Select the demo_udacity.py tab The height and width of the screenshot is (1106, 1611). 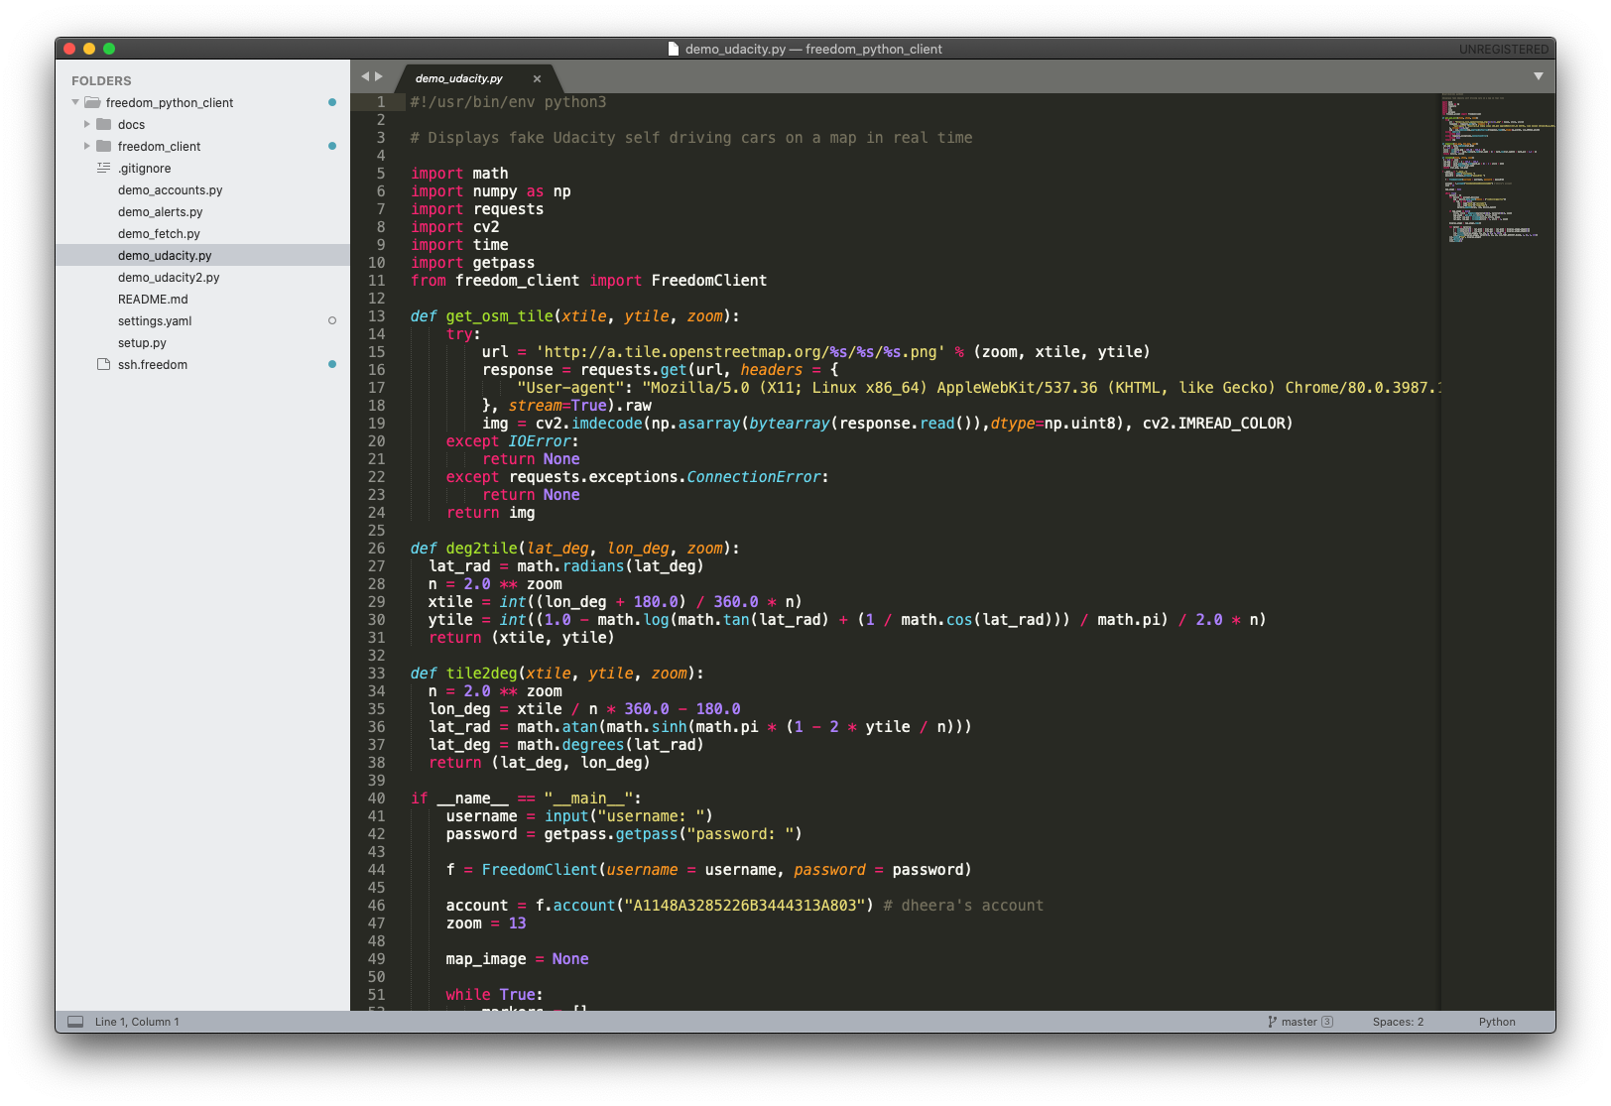tap(459, 78)
